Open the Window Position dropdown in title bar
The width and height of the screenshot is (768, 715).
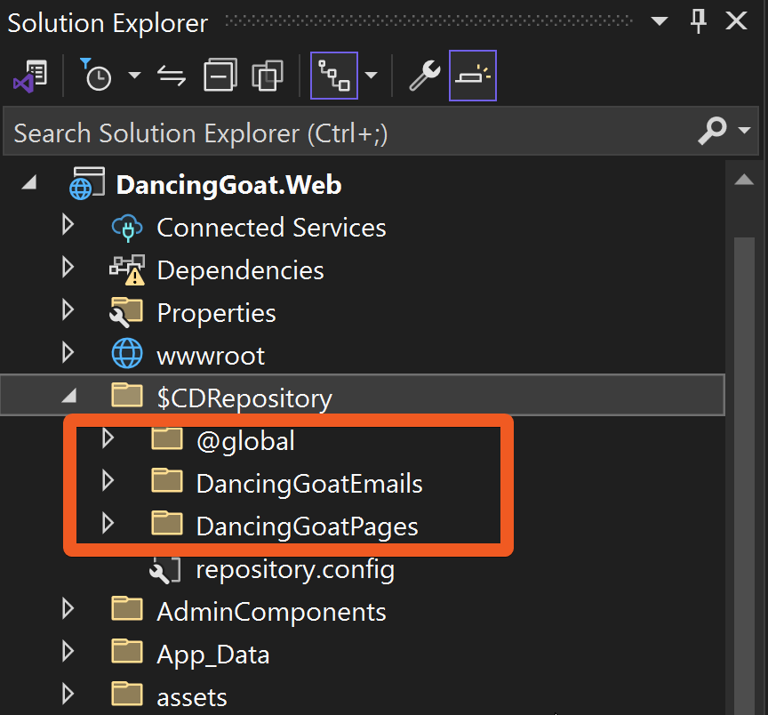pos(660,21)
